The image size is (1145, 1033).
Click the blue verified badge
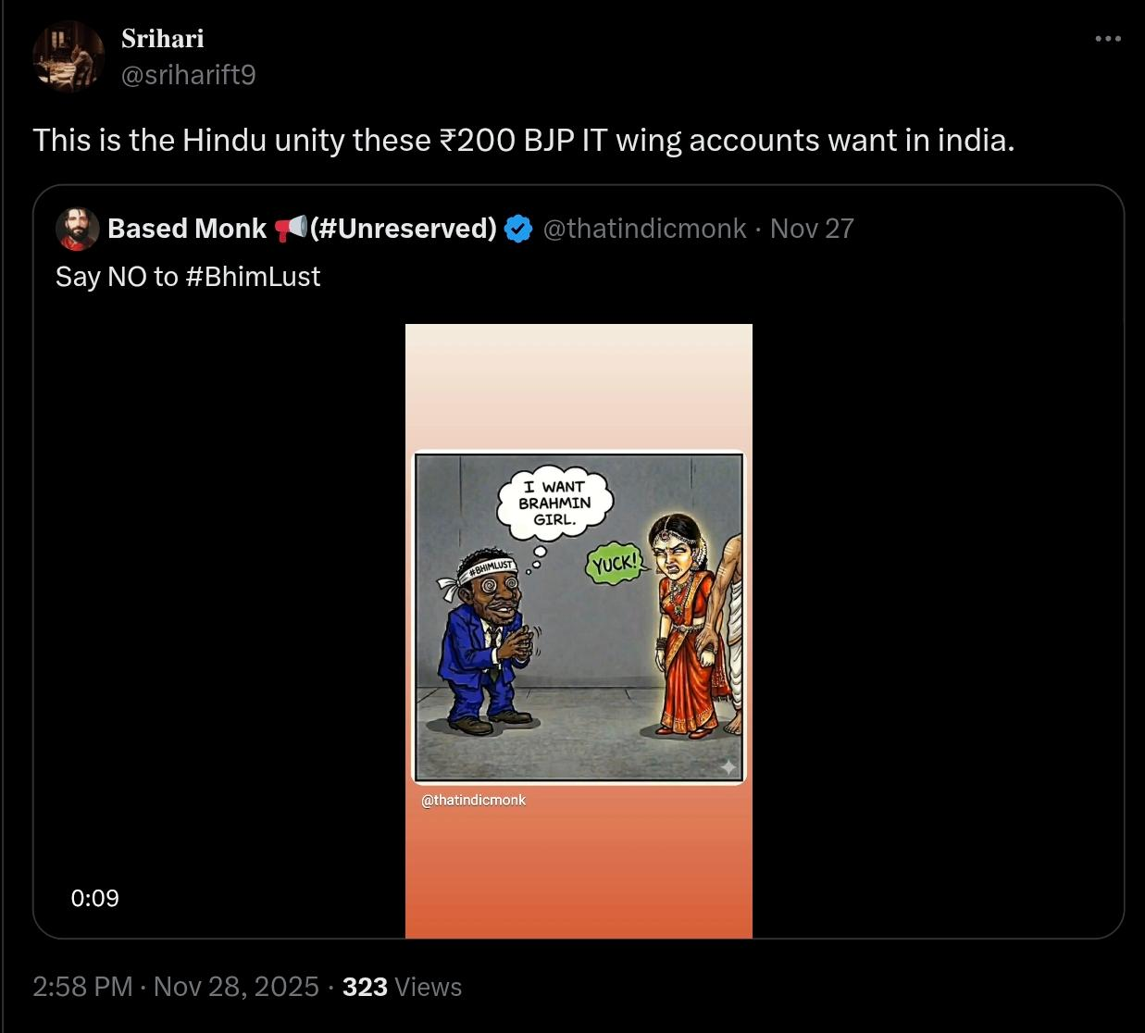click(518, 229)
